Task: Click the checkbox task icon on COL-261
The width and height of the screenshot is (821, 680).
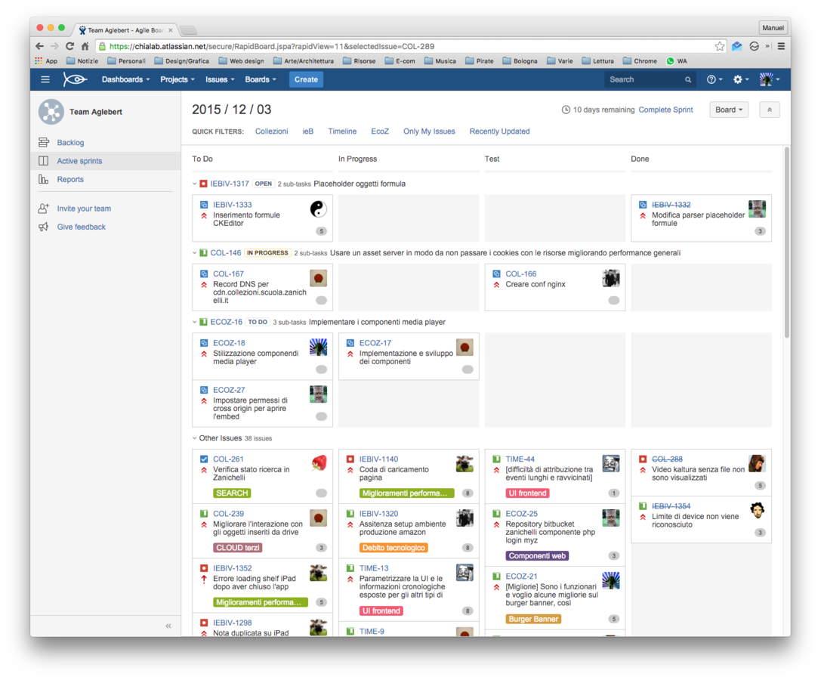Action: pos(204,459)
